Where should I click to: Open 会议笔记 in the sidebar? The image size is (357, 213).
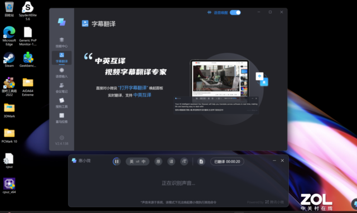pos(61,88)
